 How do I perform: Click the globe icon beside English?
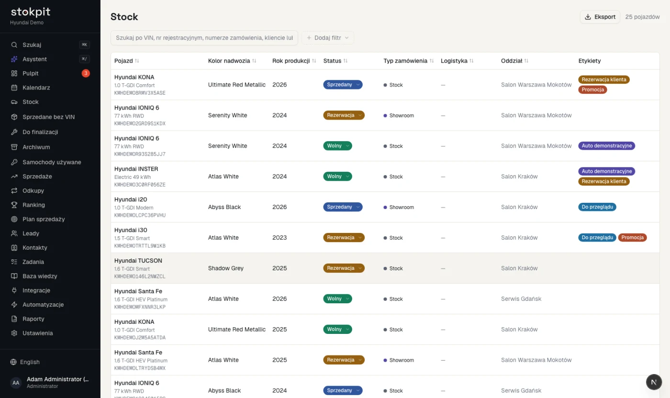click(13, 363)
